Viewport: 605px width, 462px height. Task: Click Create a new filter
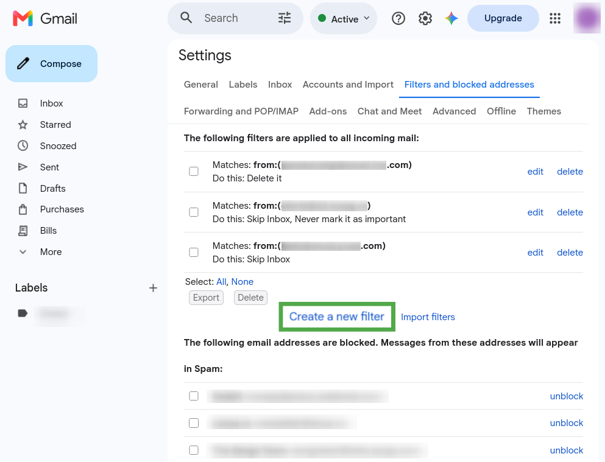click(337, 317)
